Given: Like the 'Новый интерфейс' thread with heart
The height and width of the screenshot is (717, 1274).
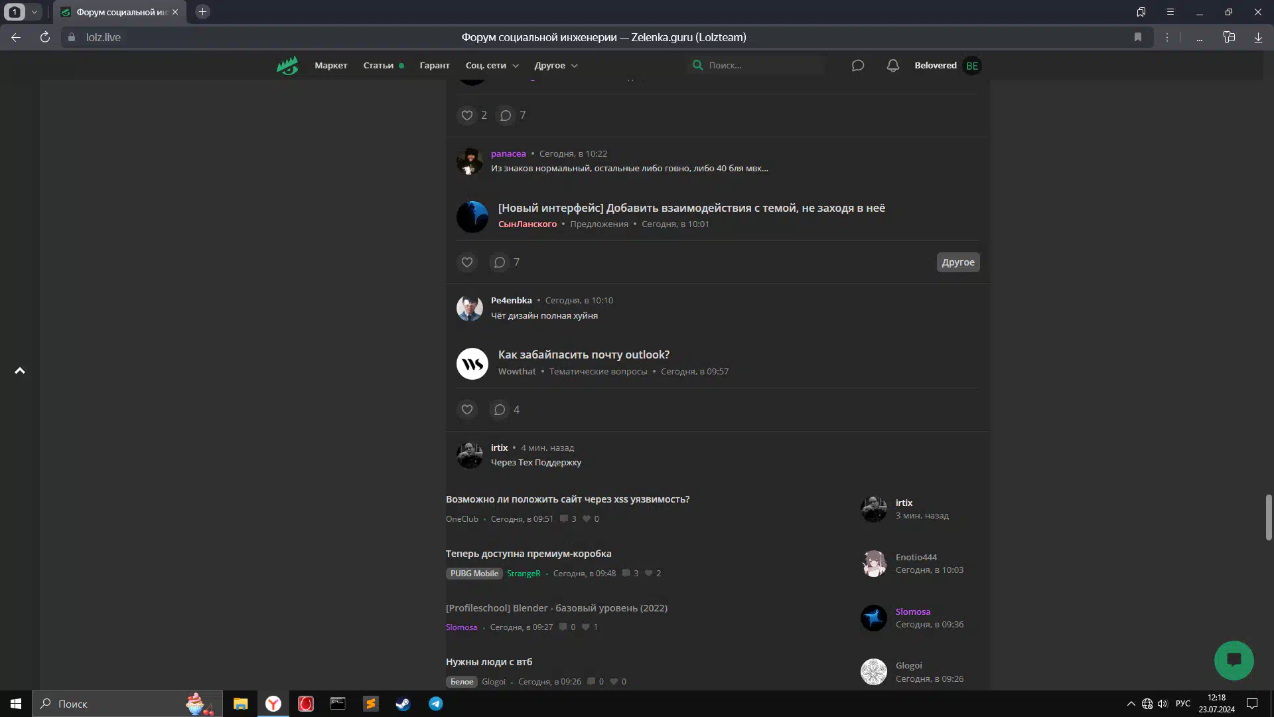Looking at the screenshot, I should point(467,262).
